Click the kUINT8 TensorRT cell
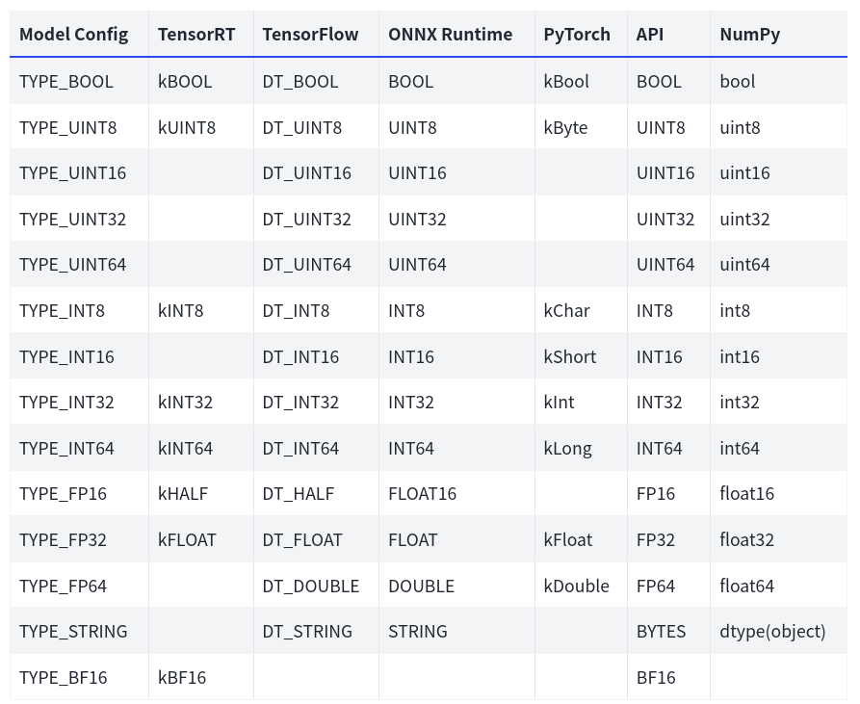860x704 pixels. point(187,128)
